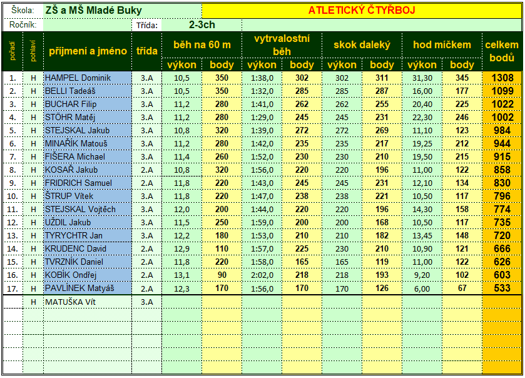Click endurance run time 1:29,0
Image resolution: width=525 pixels, height=378 pixels.
[262, 118]
